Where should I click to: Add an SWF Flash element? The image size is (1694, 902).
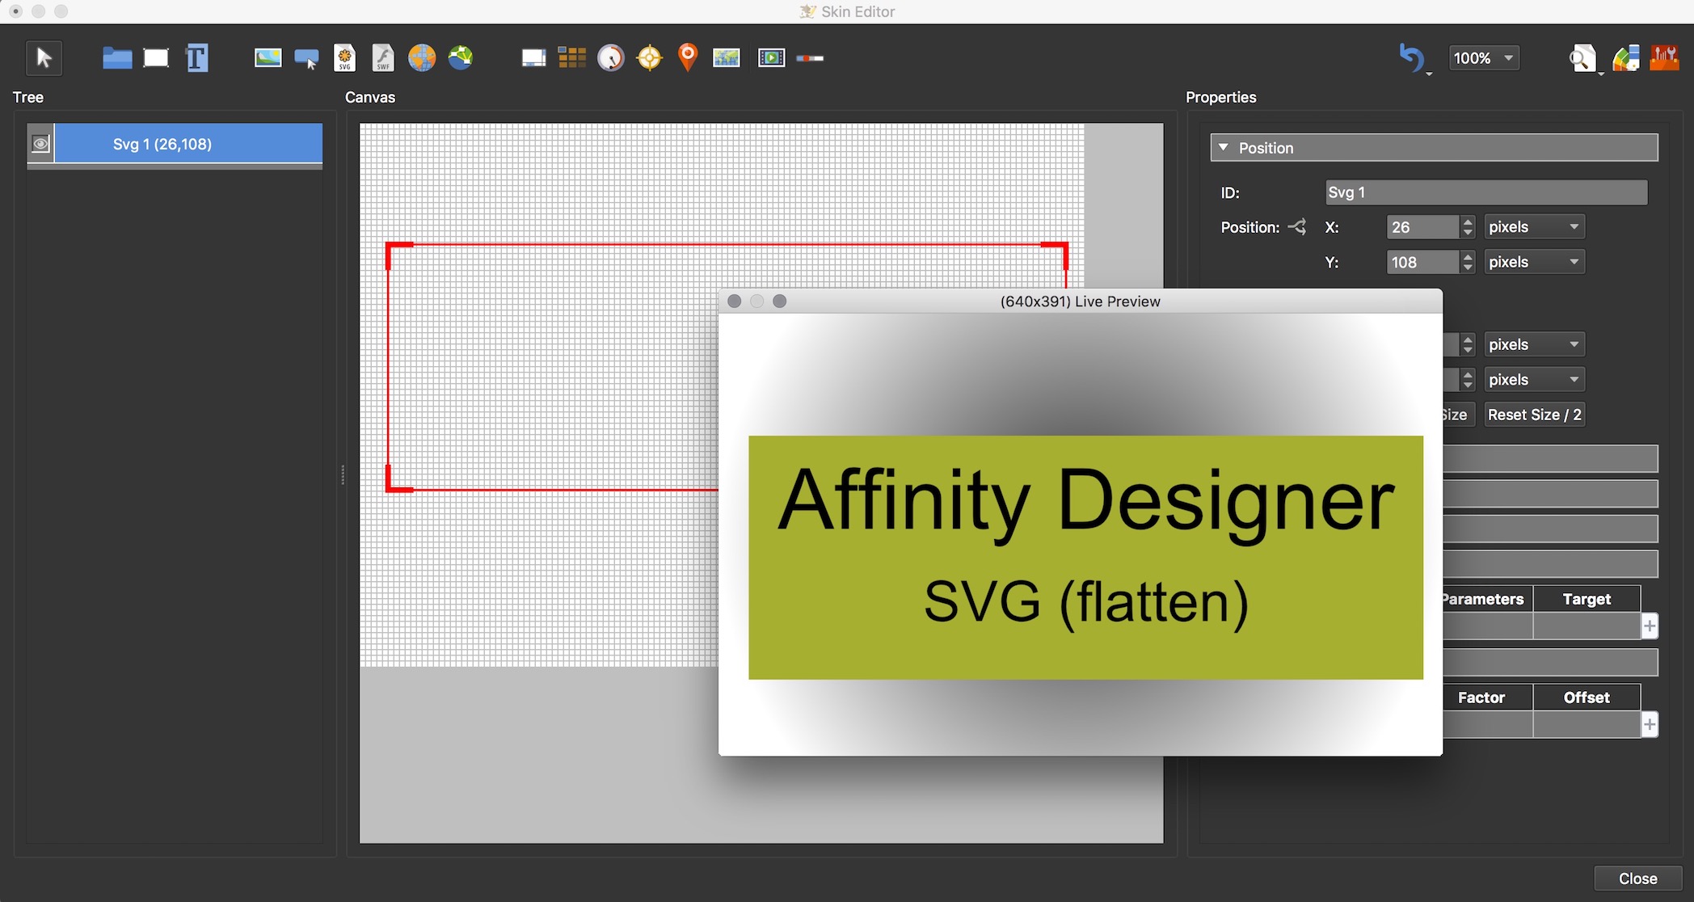(x=383, y=58)
